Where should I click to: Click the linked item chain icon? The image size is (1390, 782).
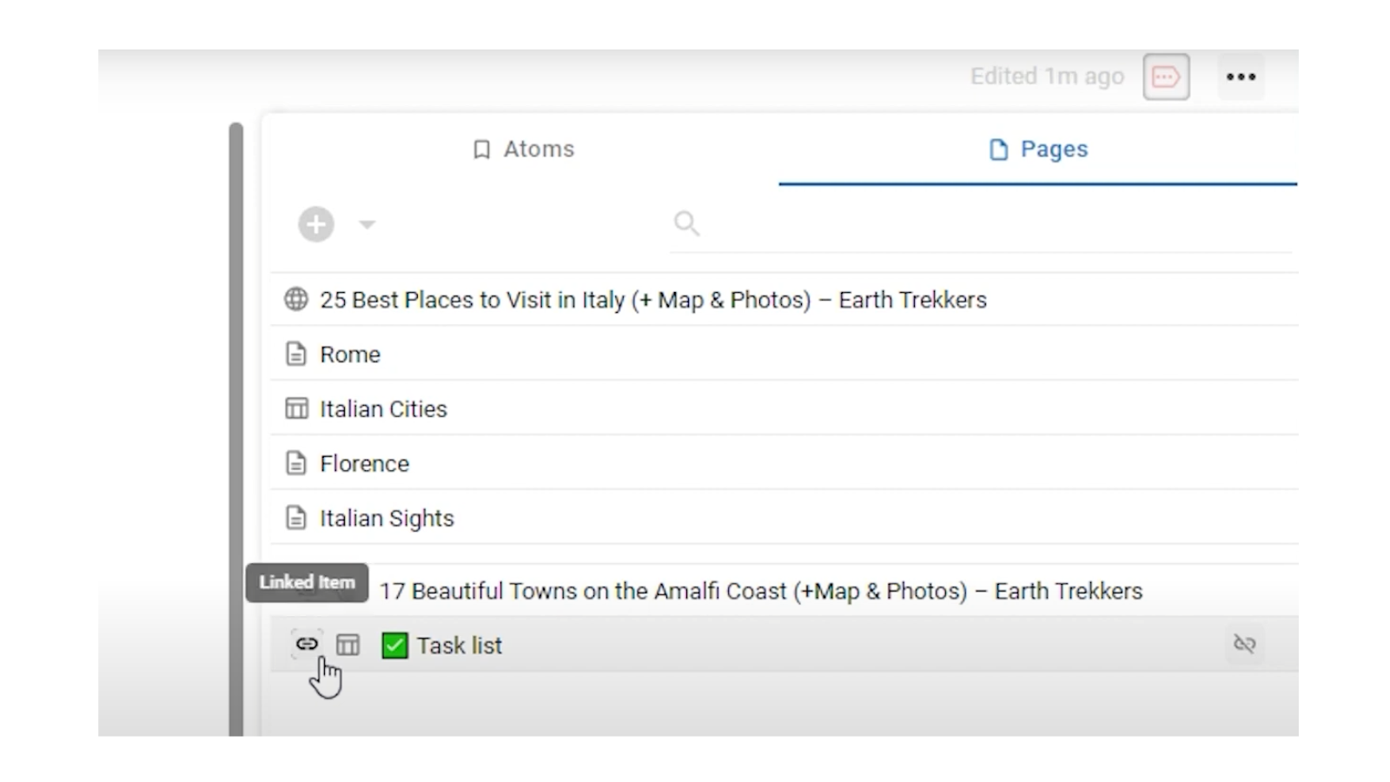307,644
